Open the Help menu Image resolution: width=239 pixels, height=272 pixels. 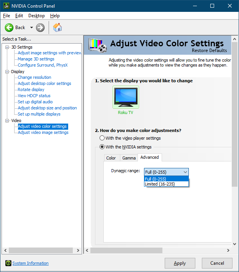55,16
